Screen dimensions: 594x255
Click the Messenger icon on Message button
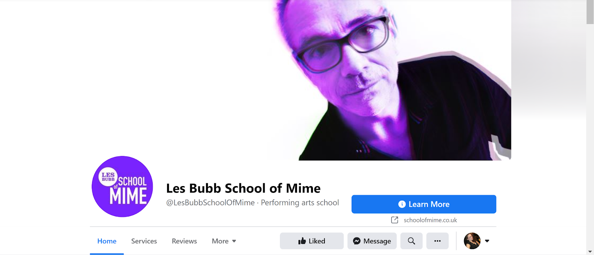(357, 241)
